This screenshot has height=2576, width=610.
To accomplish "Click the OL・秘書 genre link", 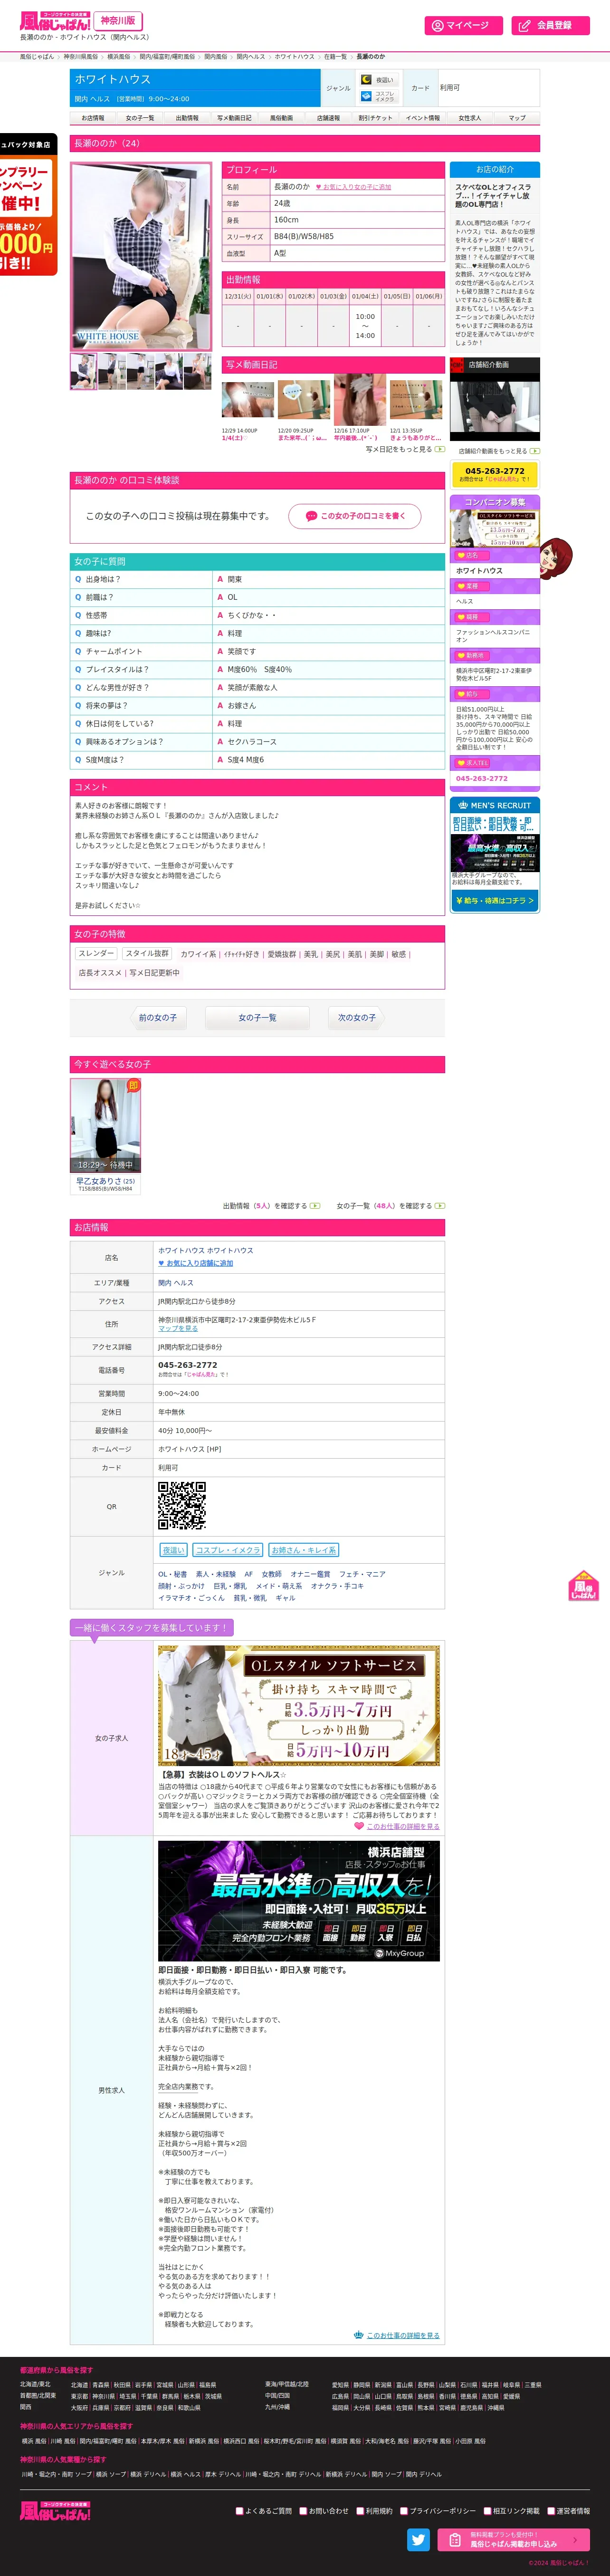I will coord(173,1574).
